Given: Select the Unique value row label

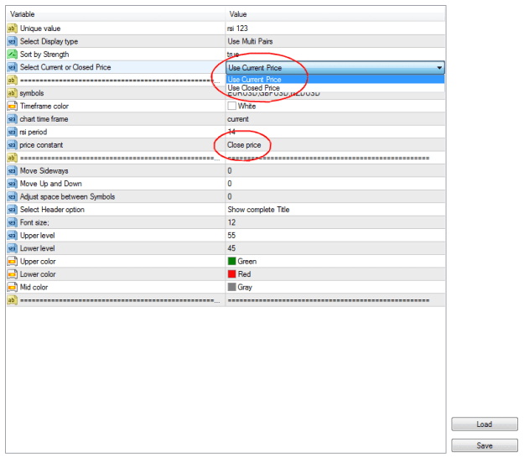Looking at the screenshot, I should 40,29.
